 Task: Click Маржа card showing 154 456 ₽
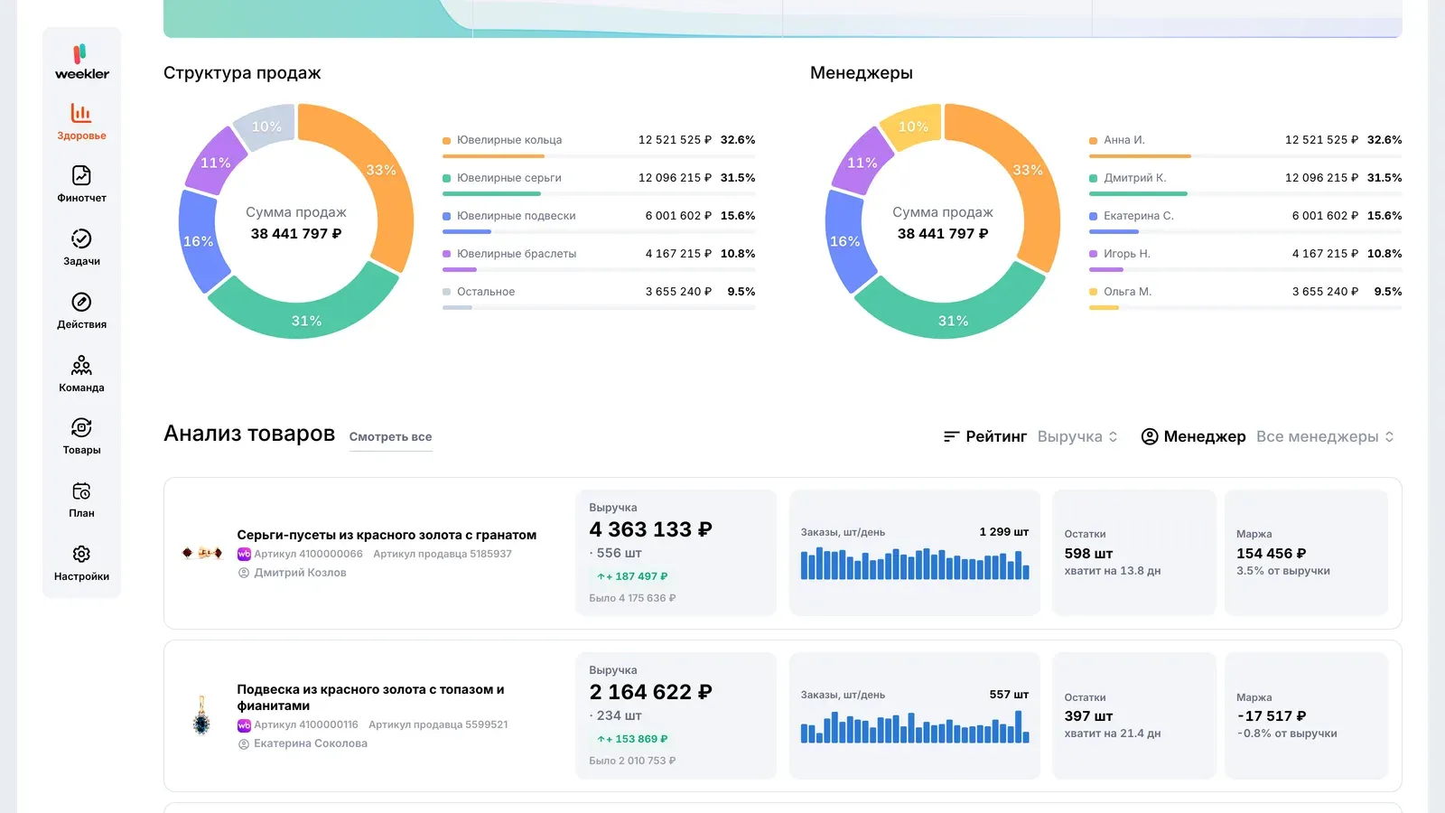click(1306, 553)
